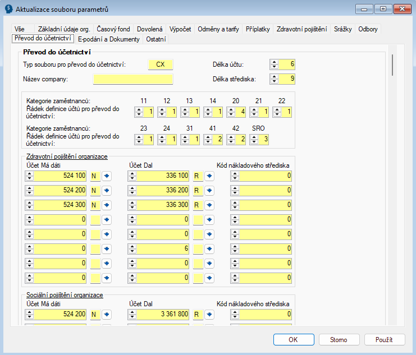Switch to Základní údaje org. tab
The image size is (416, 355).
coord(64,29)
